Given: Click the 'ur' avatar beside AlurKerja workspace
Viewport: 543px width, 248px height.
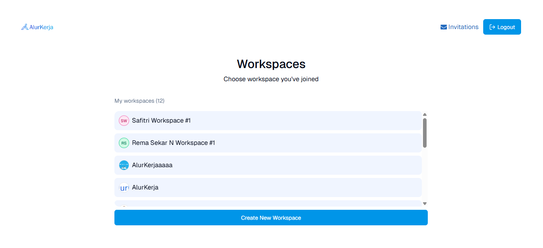Looking at the screenshot, I should pos(124,187).
